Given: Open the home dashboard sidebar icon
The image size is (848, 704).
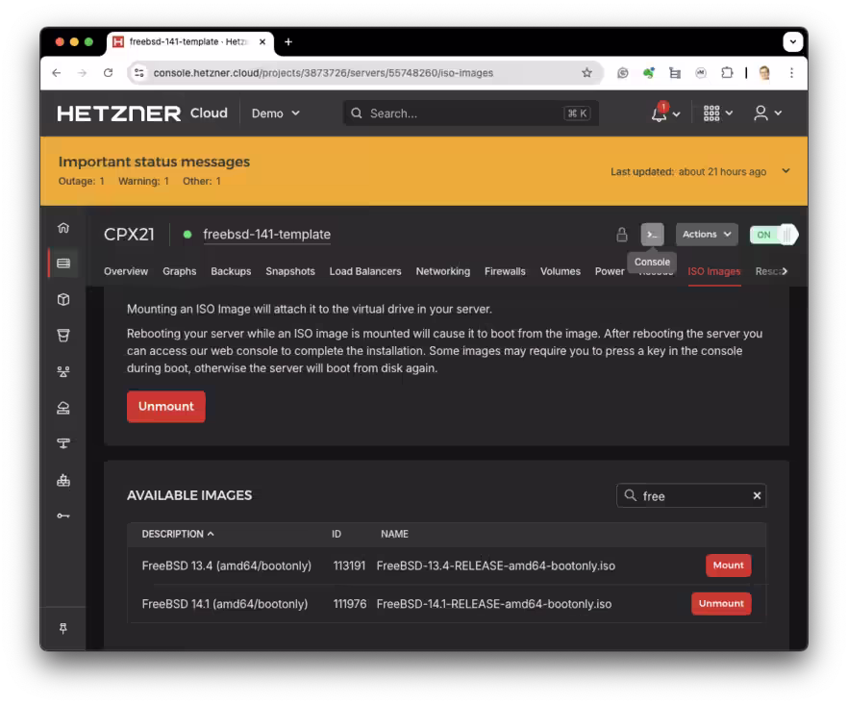Looking at the screenshot, I should click(63, 228).
